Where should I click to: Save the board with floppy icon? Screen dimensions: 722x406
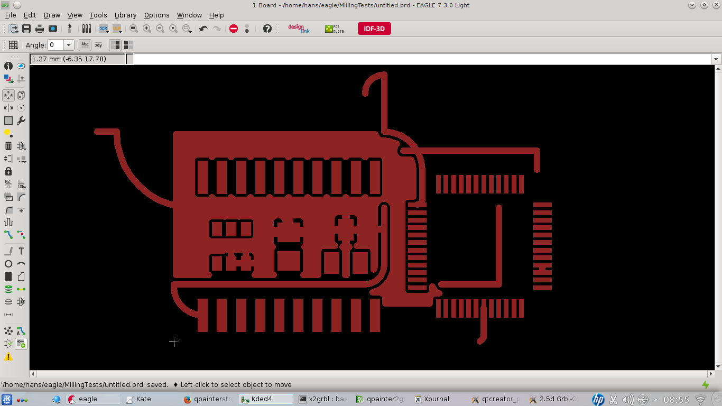26,29
